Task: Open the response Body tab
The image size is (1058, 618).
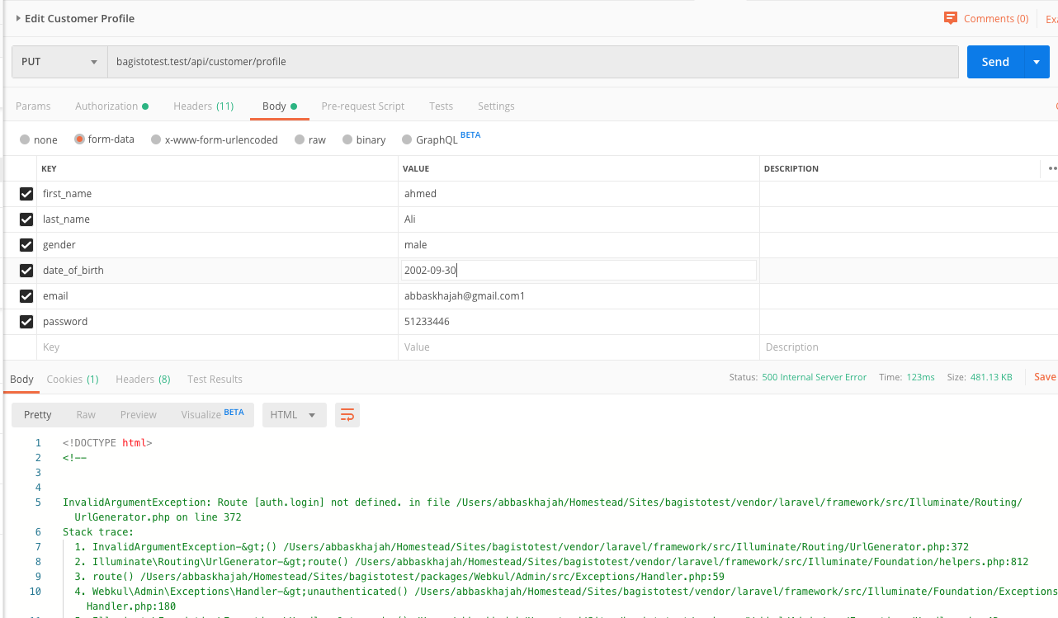Action: pyautogui.click(x=21, y=379)
